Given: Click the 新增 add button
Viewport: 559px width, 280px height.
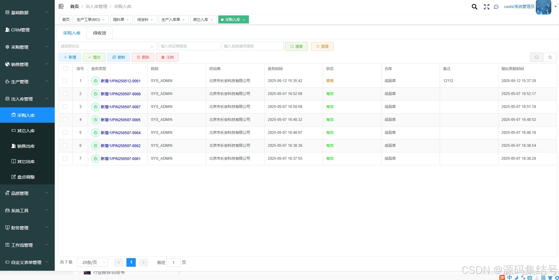Looking at the screenshot, I should point(70,57).
